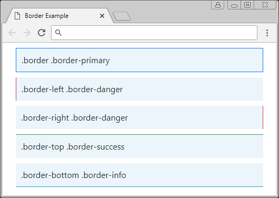
Task: Click the .border-bottom .border-info box
Action: [x=139, y=175]
